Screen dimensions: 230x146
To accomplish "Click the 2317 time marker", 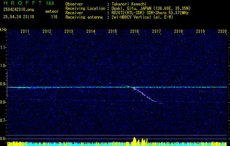I will point(157,31).
